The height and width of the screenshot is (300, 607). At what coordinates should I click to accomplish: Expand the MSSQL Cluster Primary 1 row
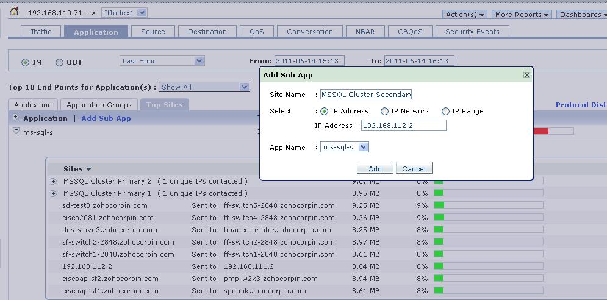pos(54,193)
